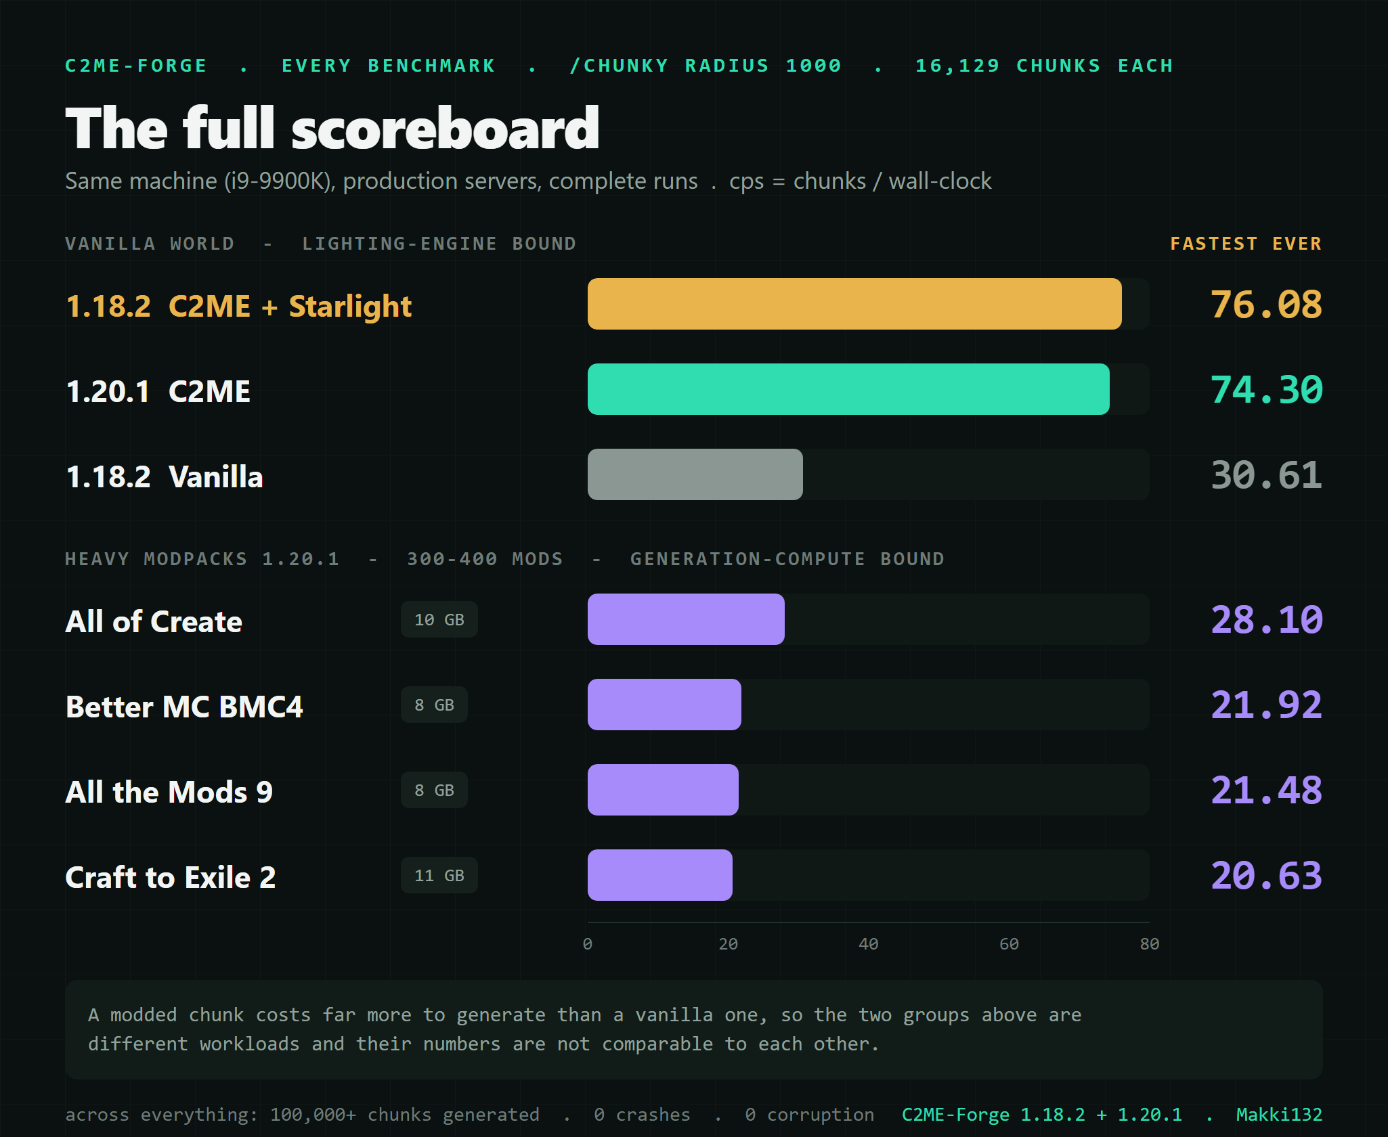Select the 28.10 score value
The width and height of the screenshot is (1388, 1137).
[1266, 620]
